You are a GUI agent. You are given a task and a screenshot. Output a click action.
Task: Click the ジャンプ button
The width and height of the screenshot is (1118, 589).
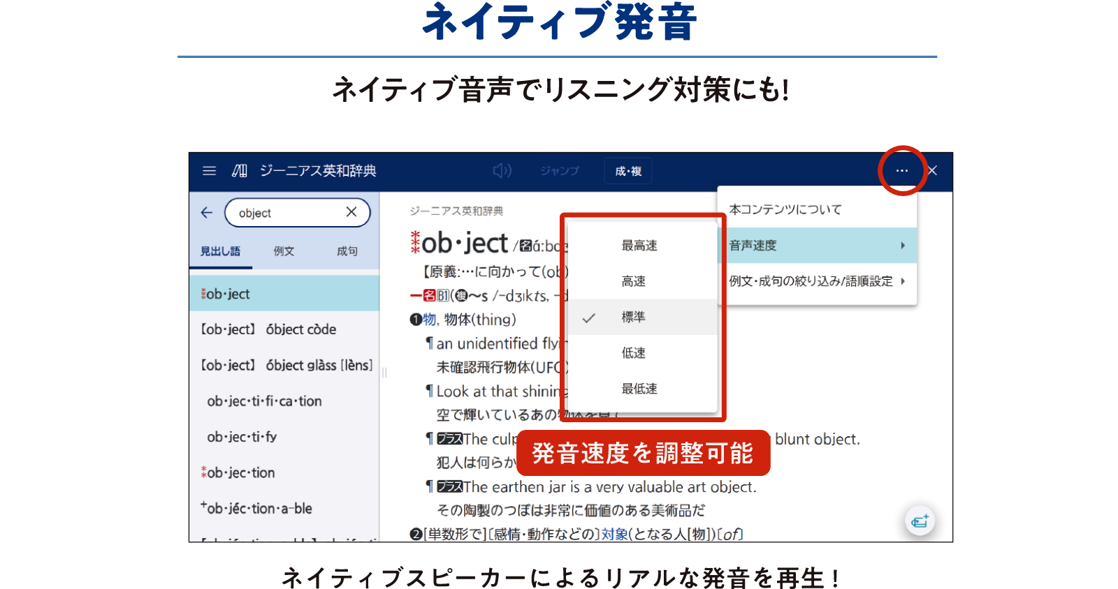559,171
